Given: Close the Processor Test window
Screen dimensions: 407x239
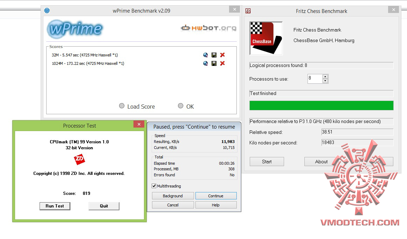Looking at the screenshot, I should point(139,124).
